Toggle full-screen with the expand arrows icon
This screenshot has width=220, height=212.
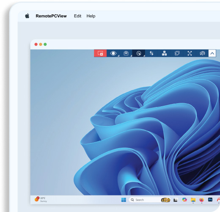[x=190, y=53]
